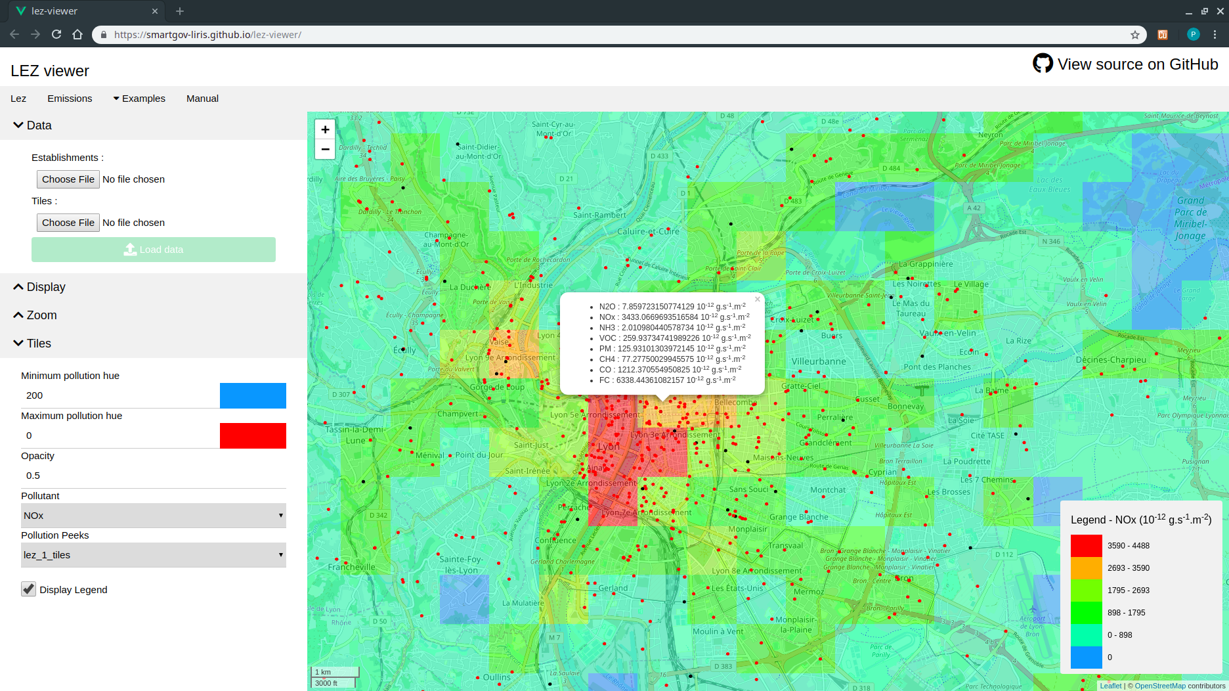Click the '2693 - 3590' legend label
The height and width of the screenshot is (691, 1229).
click(1129, 568)
